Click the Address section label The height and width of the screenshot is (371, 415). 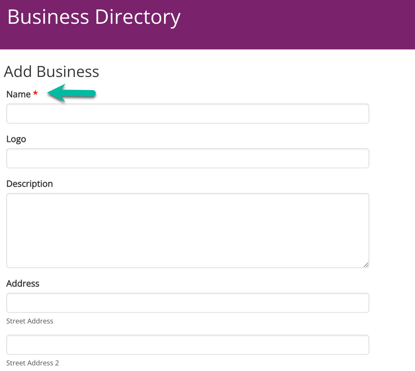click(23, 283)
